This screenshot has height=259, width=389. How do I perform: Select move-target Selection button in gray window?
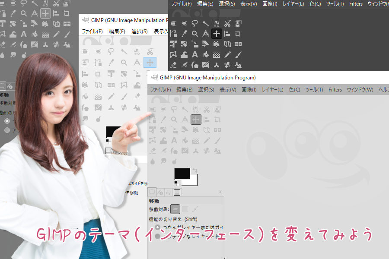185,209
